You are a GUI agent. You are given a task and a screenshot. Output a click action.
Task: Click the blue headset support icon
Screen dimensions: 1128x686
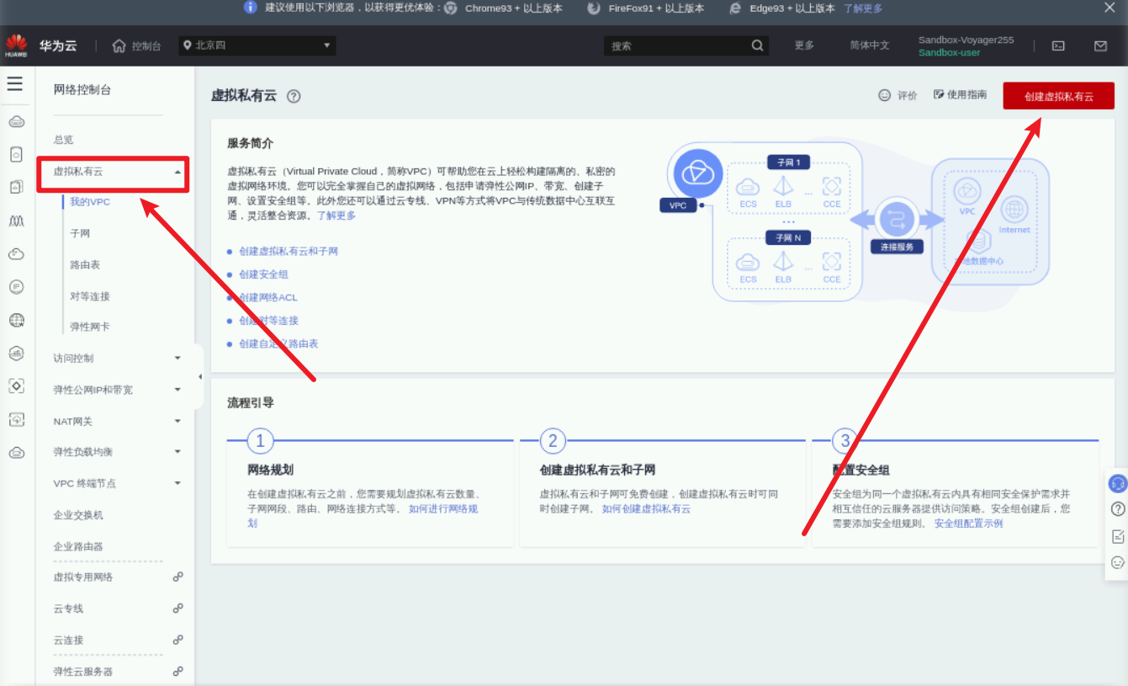click(1117, 484)
